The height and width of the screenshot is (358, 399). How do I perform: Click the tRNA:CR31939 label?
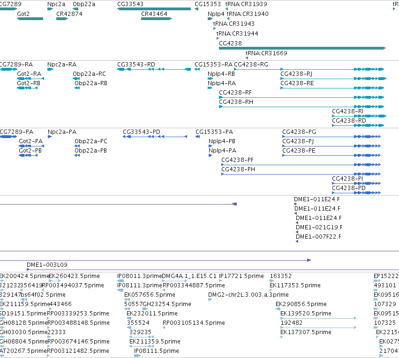(246, 4)
